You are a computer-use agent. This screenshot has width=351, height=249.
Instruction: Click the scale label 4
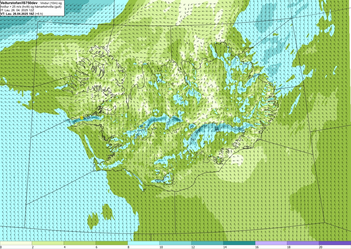[64, 247]
